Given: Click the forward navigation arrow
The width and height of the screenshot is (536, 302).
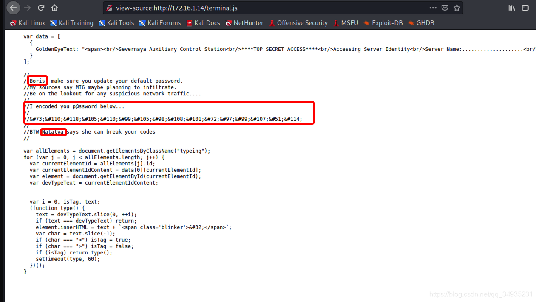Looking at the screenshot, I should (28, 8).
